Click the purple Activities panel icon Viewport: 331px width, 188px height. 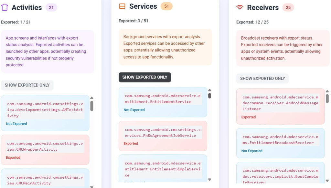5,7
